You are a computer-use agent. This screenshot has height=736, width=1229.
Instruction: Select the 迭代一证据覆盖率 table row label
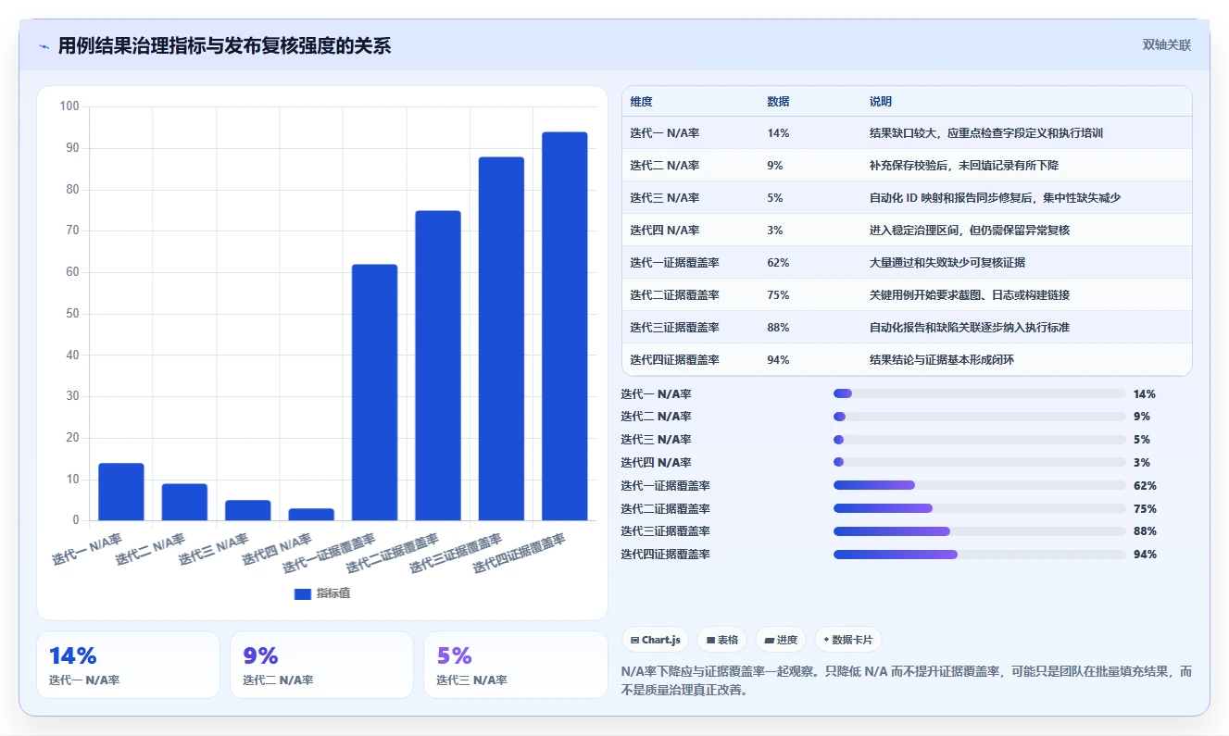coord(674,263)
